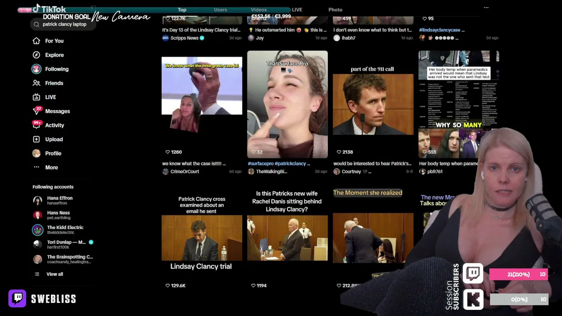Open the Rachel Danis courtroom video thumbnail
The height and width of the screenshot is (316, 562).
click(288, 238)
